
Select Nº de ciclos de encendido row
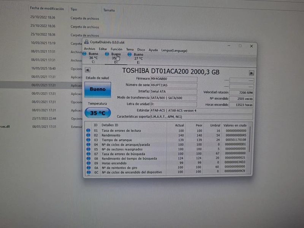point(167,172)
